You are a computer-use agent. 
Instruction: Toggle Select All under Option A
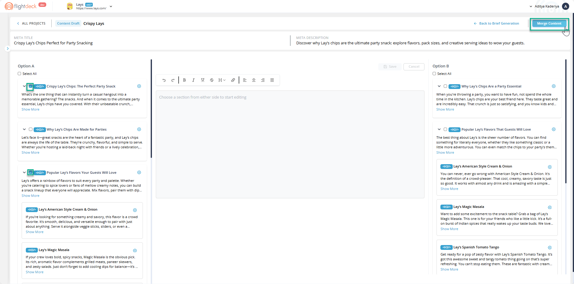20,74
